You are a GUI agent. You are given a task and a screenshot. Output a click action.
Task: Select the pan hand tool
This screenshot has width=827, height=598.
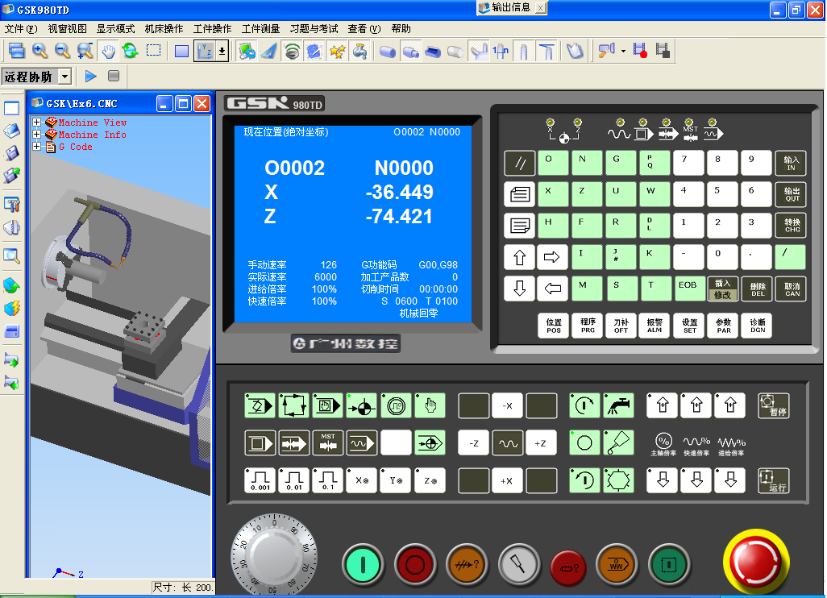click(x=108, y=51)
